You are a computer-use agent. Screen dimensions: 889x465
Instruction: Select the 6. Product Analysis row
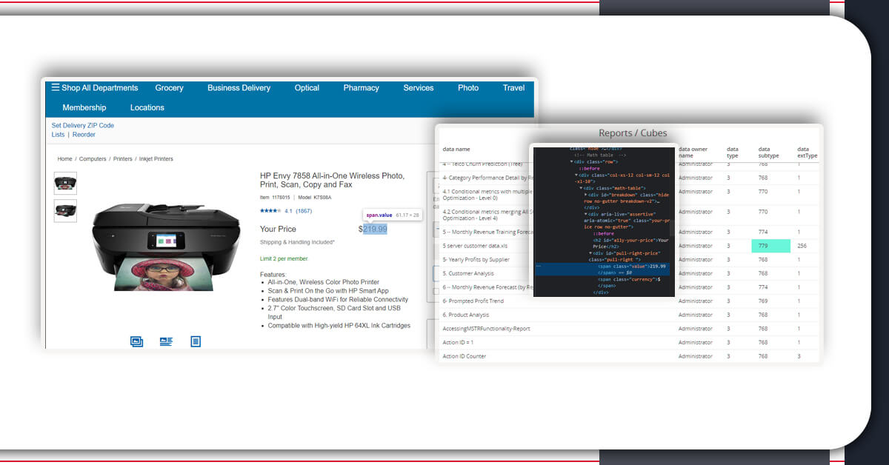coord(629,315)
